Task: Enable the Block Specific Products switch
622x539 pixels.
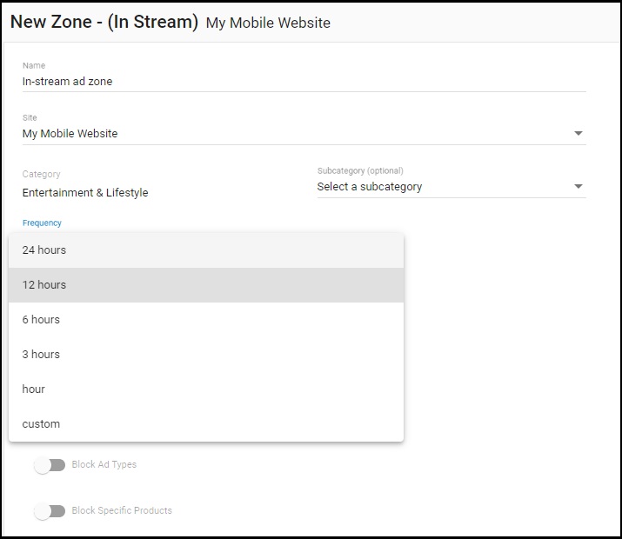Action: (50, 511)
